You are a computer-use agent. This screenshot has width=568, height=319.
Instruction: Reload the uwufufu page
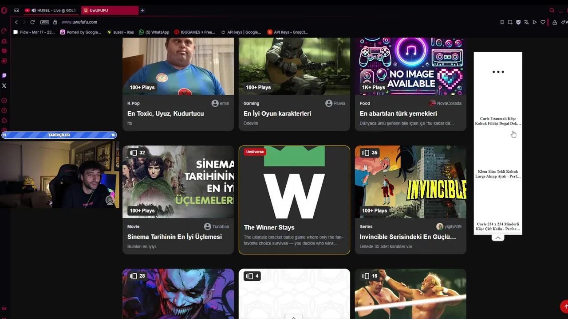32,22
